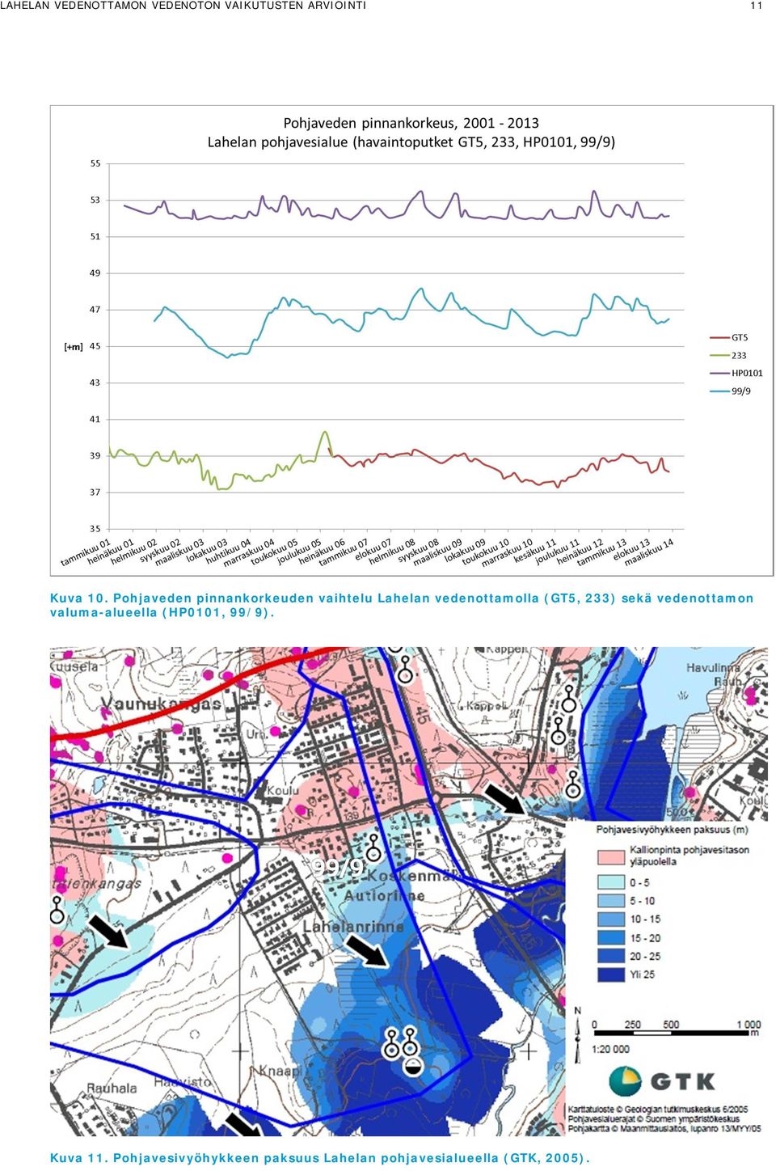Click subtitle 'Lahelan pohjavesialue (havaintoputket GT5, 233, HP0101, 99/9)'
Viewport: 776px width, 1171px height.
411,142
